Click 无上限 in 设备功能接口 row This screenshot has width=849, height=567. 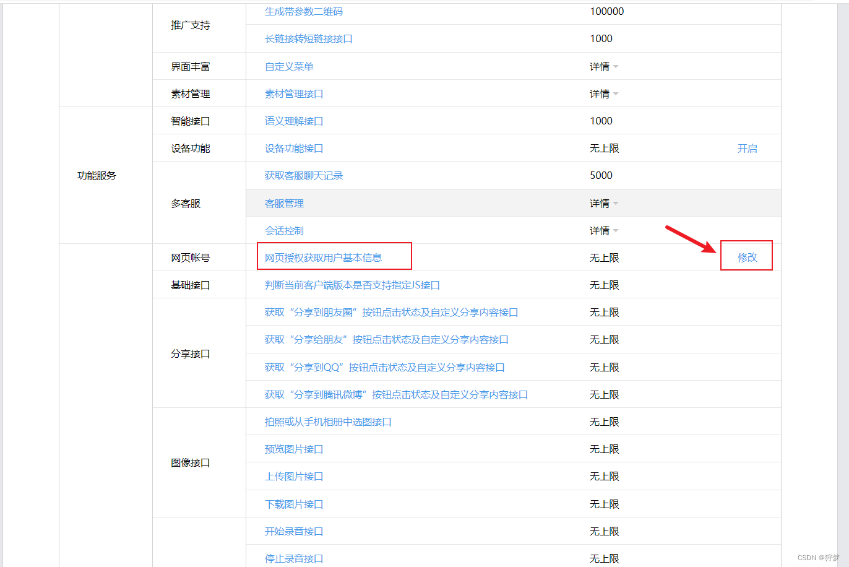[605, 149]
